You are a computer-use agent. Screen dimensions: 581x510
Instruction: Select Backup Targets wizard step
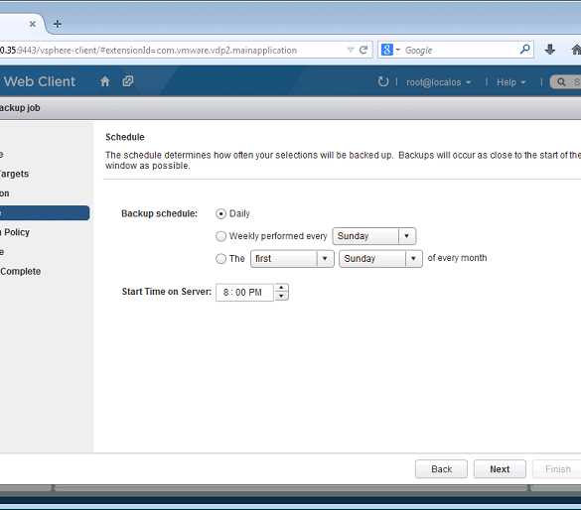tap(14, 174)
